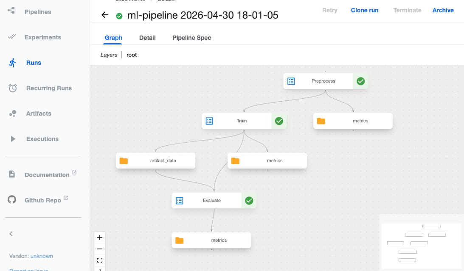Switch to the Graph tab
Image resolution: width=464 pixels, height=271 pixels.
coord(113,38)
